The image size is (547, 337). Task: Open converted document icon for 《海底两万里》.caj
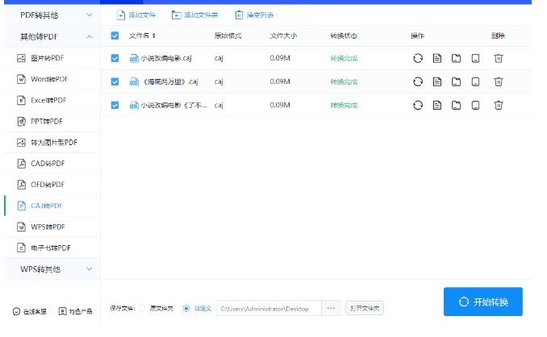coord(436,82)
